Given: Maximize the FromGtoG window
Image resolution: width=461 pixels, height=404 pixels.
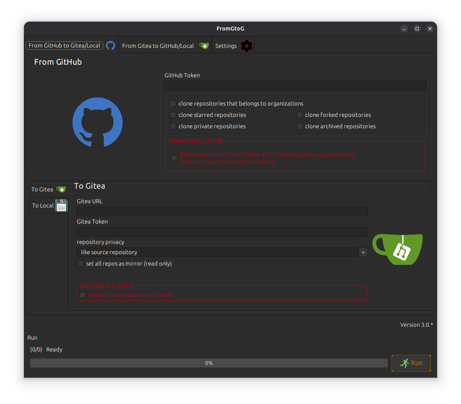Looking at the screenshot, I should (417, 29).
